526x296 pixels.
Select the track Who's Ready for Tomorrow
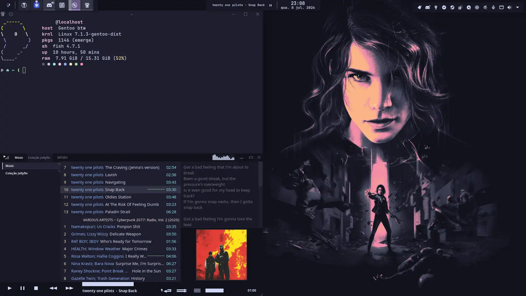coord(121,241)
